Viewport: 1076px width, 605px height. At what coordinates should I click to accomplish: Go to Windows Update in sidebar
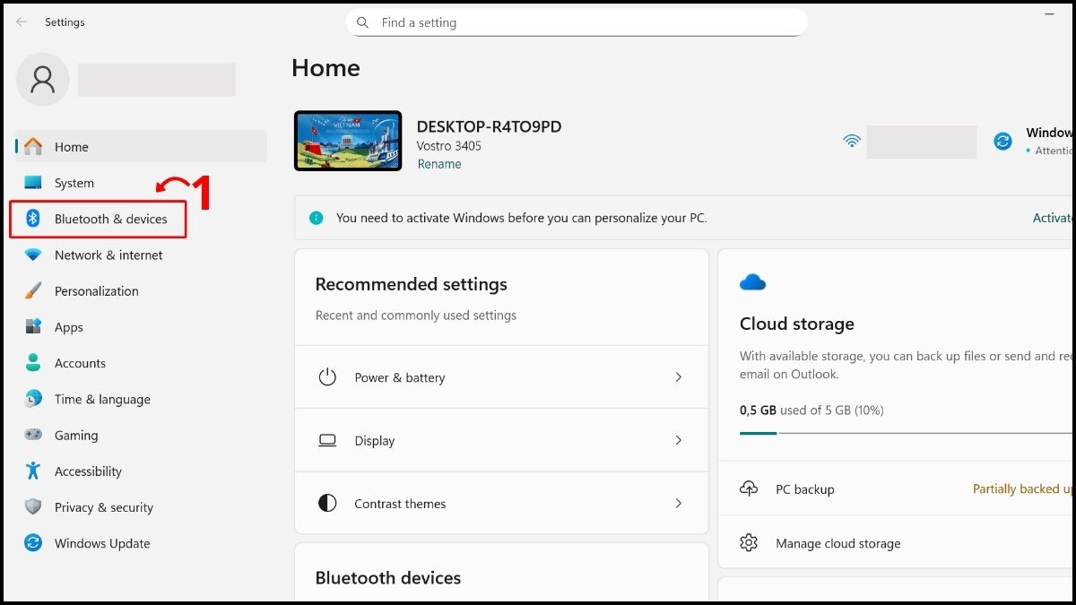(x=141, y=543)
